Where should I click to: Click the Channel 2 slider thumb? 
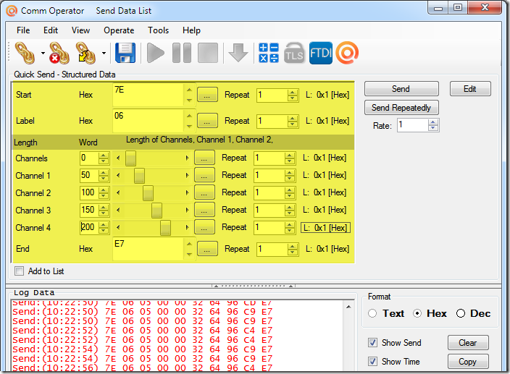[148, 193]
